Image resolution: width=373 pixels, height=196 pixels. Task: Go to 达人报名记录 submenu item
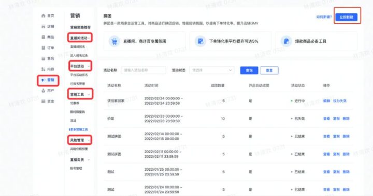[79, 55]
